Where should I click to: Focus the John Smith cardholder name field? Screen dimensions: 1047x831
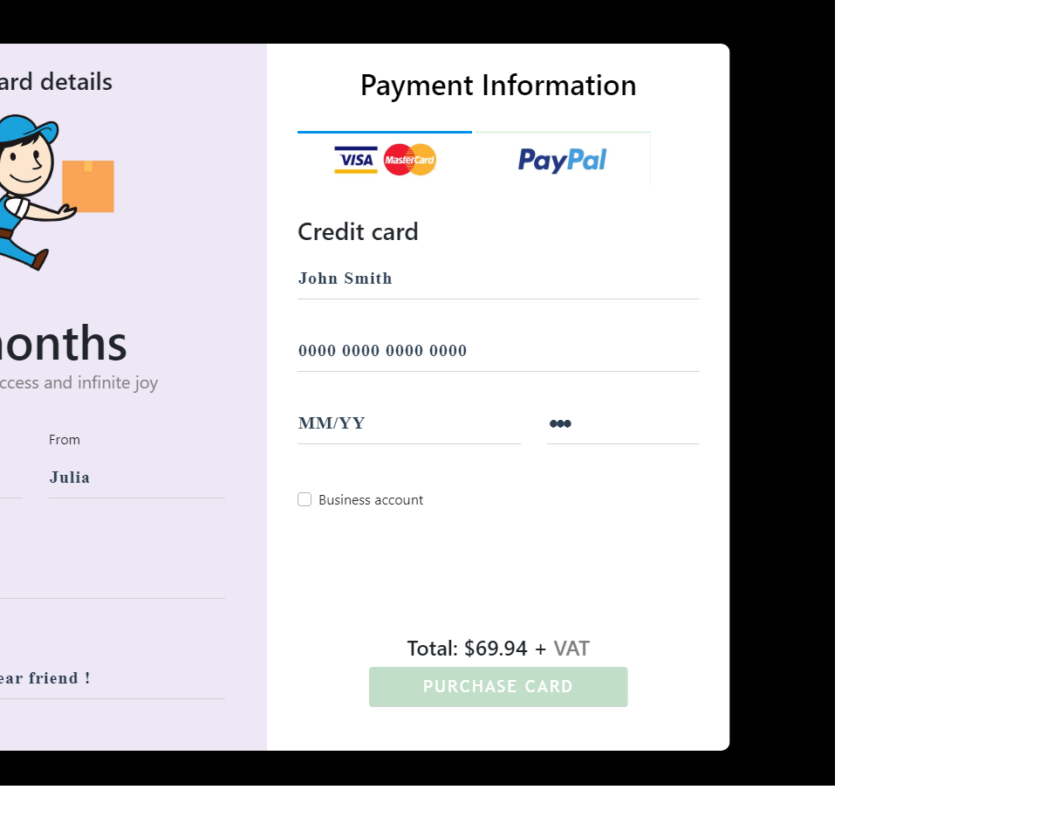coord(497,278)
